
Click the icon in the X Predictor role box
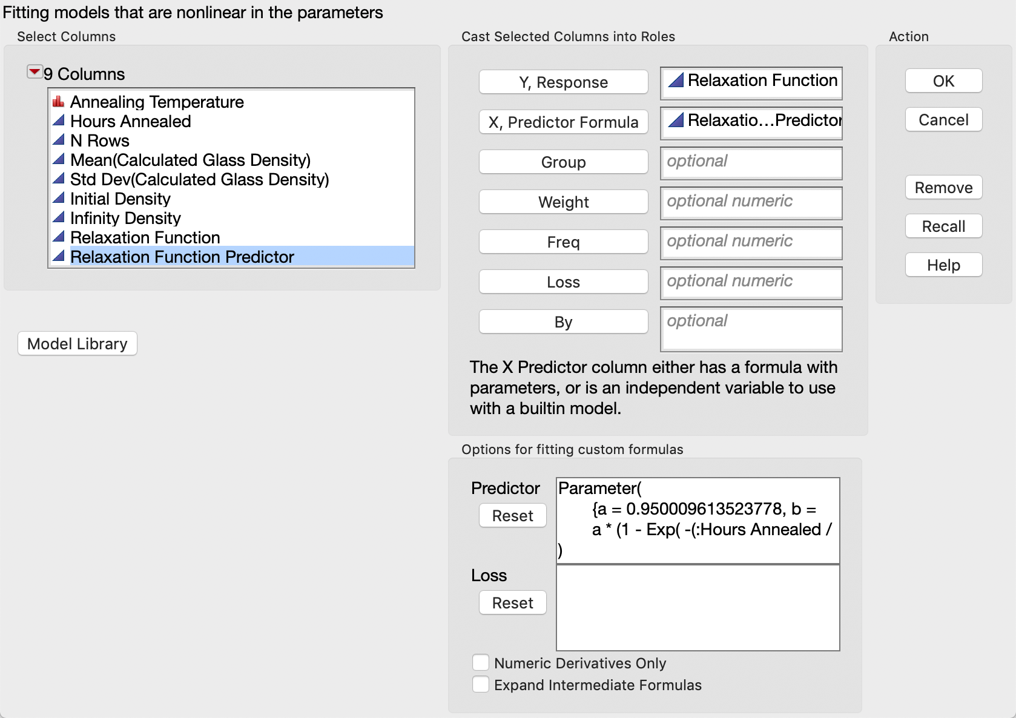tap(676, 120)
